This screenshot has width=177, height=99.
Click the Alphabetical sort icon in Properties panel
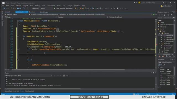(x=162, y=65)
